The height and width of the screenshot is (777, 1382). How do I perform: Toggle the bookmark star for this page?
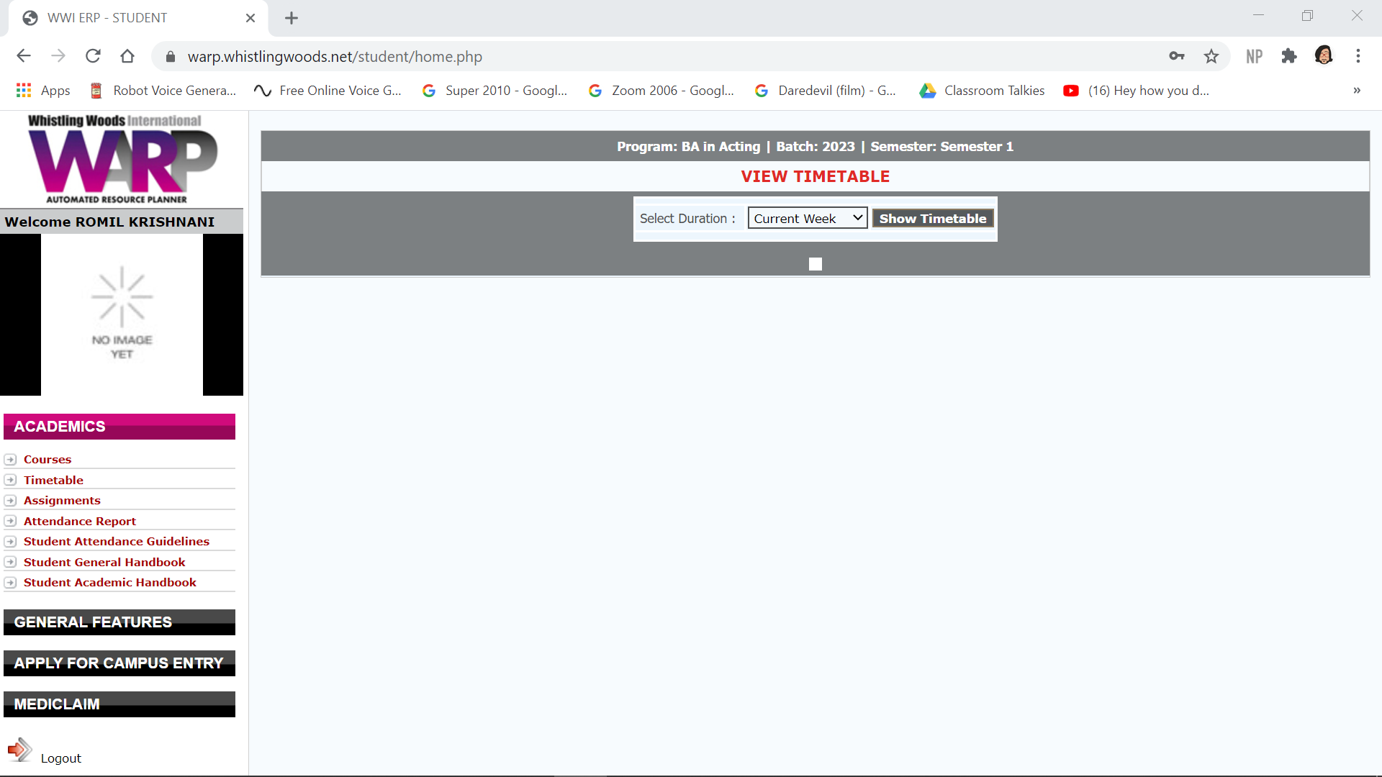point(1211,56)
